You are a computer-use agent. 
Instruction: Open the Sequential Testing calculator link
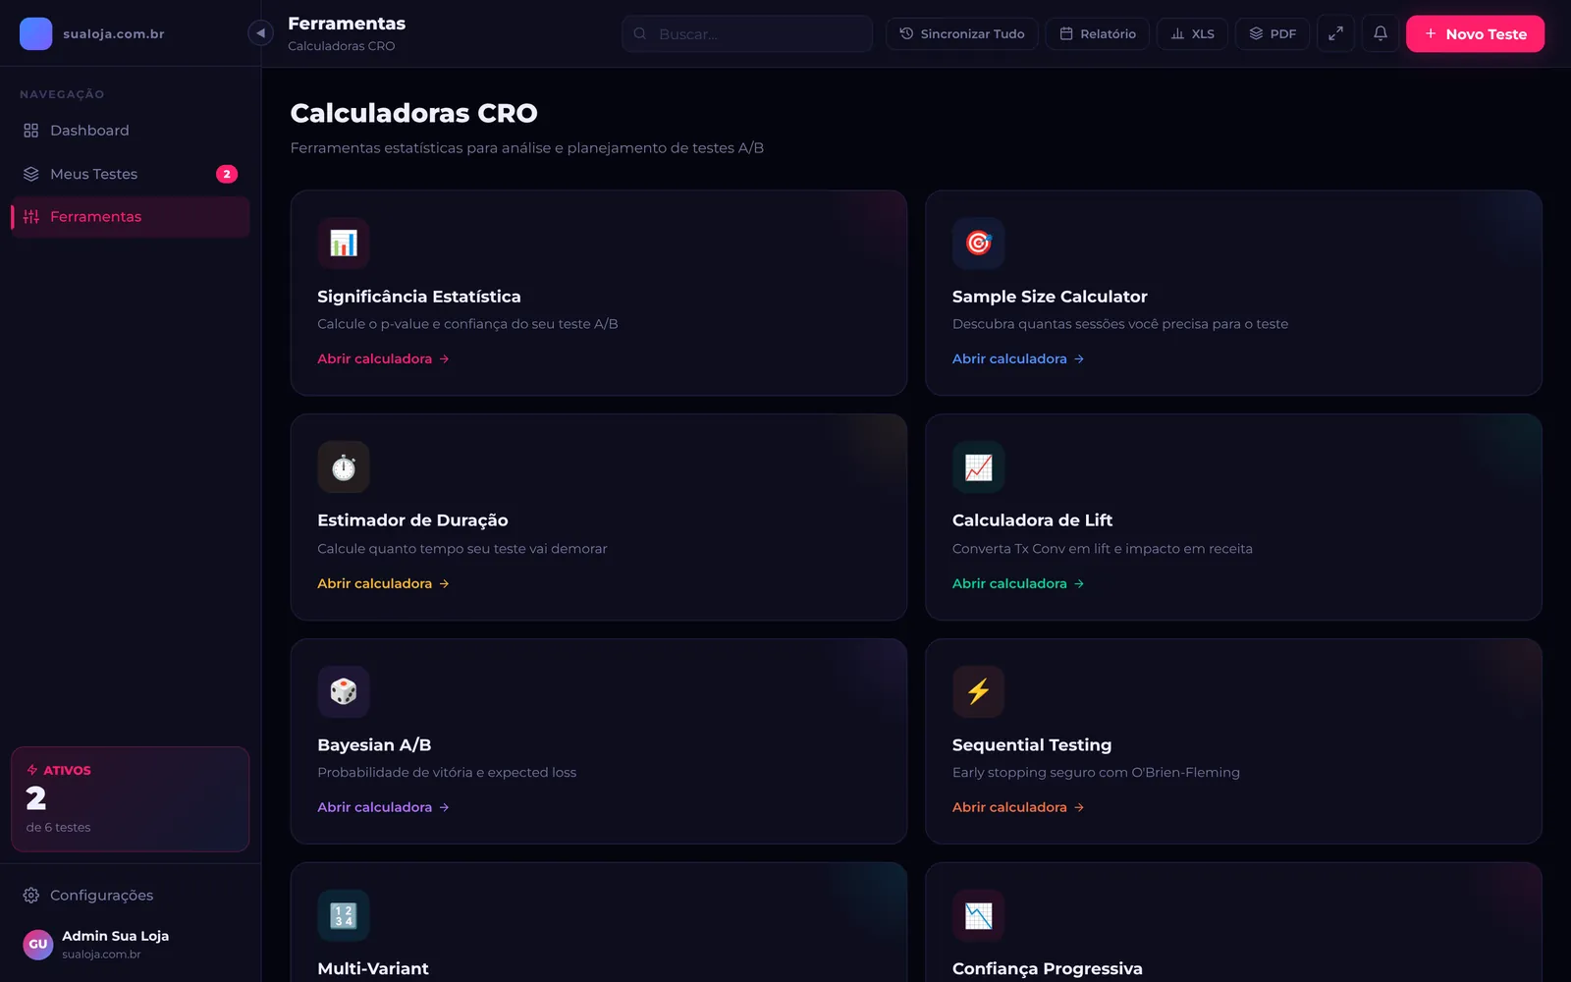[x=1018, y=807]
